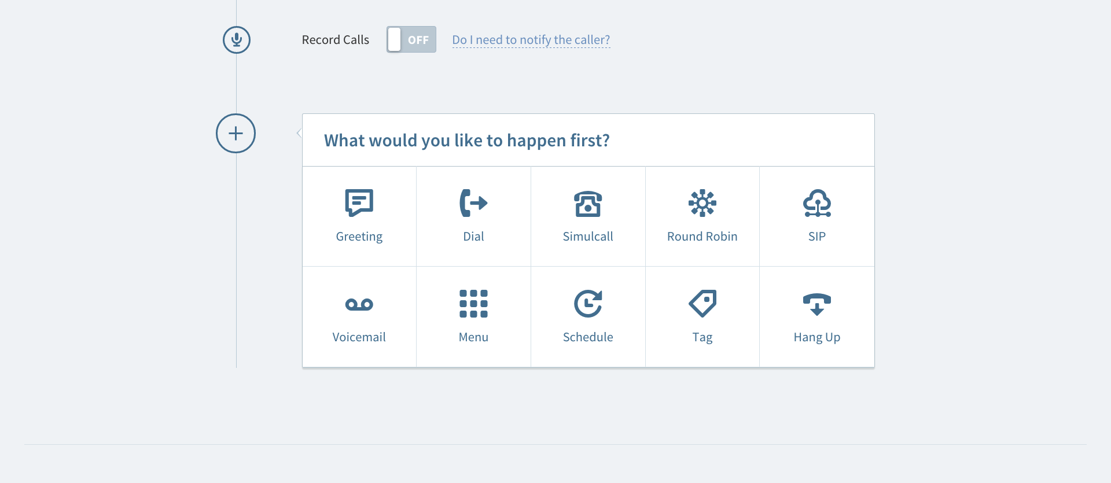Click 'What would you like to happen first?' heading
Image resolution: width=1111 pixels, height=483 pixels.
click(x=466, y=141)
